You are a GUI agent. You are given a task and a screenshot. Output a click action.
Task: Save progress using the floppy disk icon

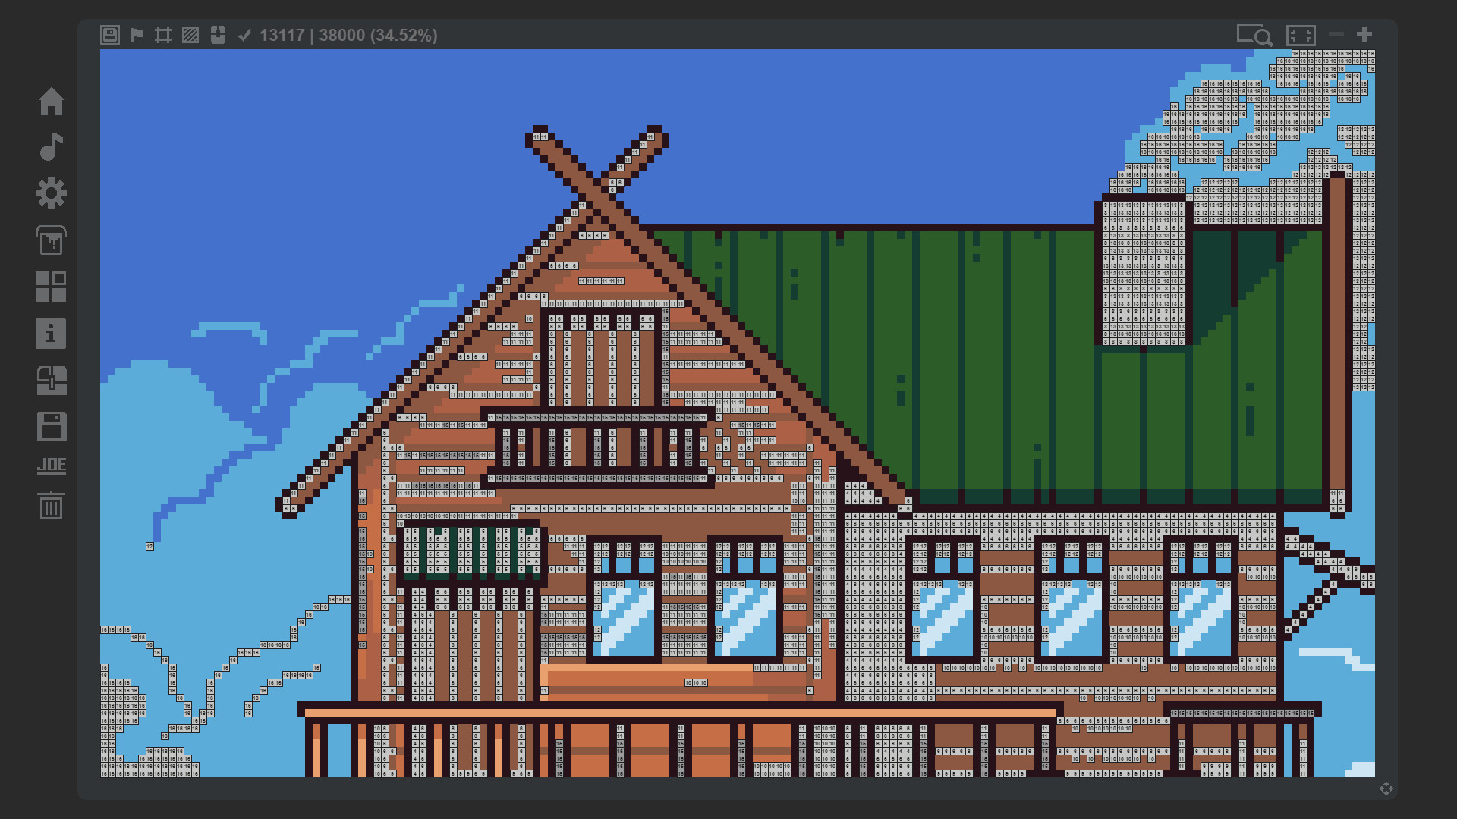51,426
